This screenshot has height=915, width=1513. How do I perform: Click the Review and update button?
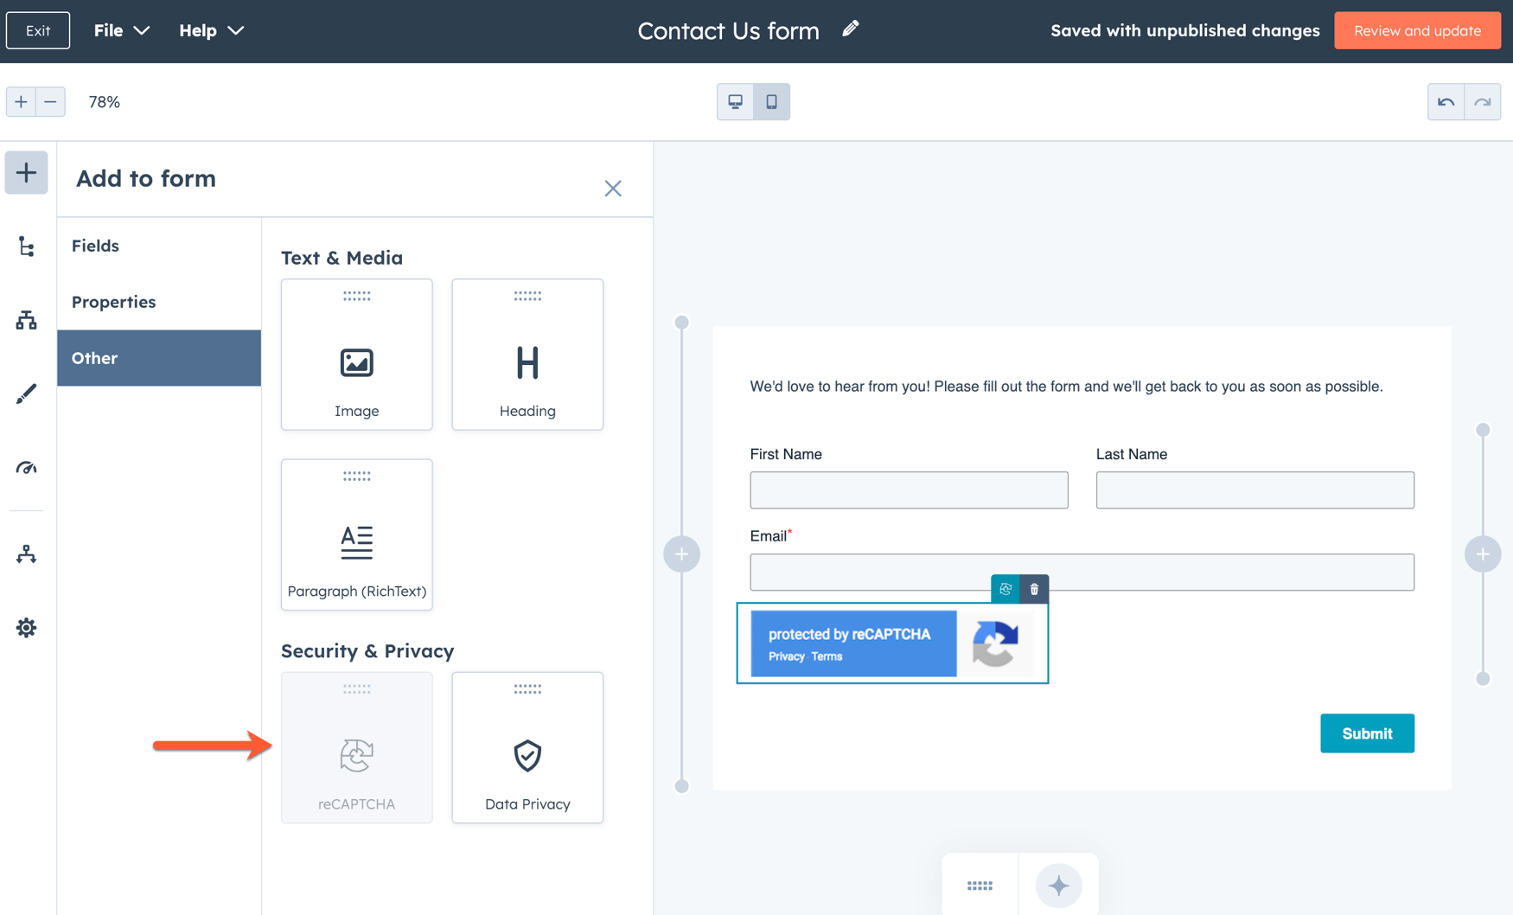1417,30
